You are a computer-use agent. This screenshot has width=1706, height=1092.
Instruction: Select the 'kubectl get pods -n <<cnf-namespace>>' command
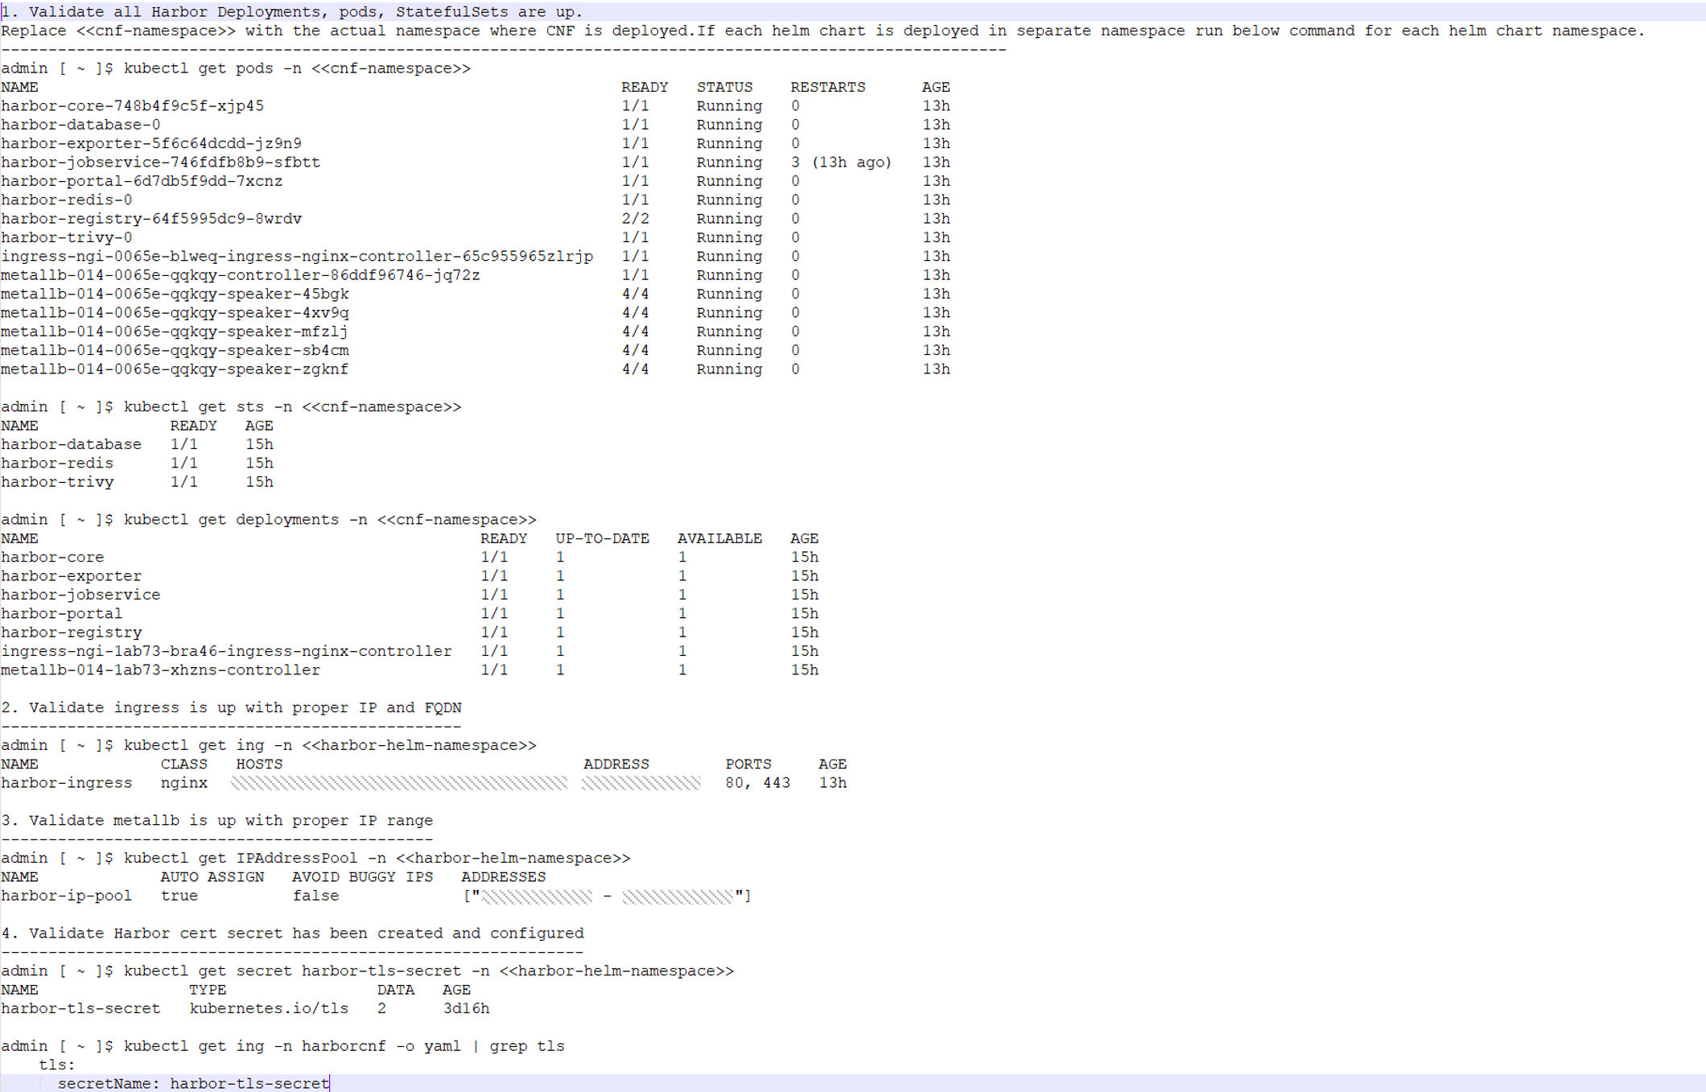pos(297,68)
